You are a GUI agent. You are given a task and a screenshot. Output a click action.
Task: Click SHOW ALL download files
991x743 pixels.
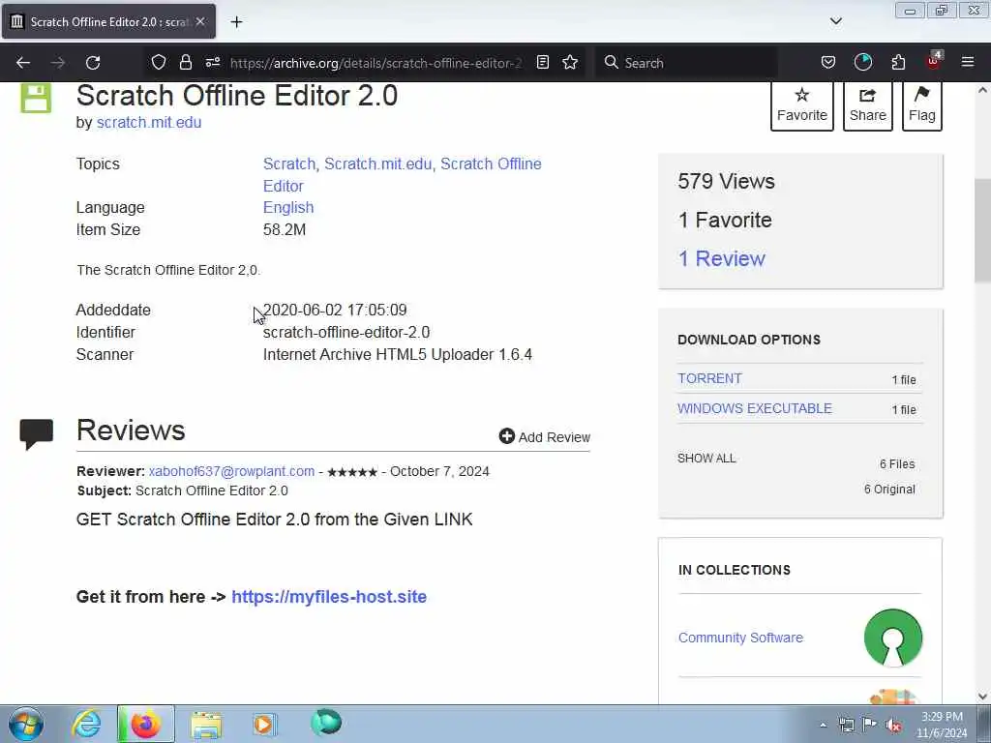[706, 459]
